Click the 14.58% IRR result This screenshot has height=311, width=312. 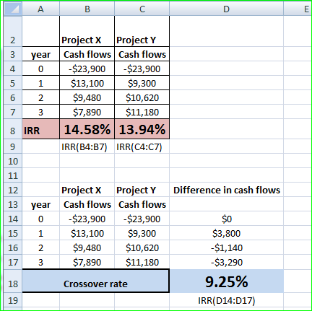(x=87, y=129)
